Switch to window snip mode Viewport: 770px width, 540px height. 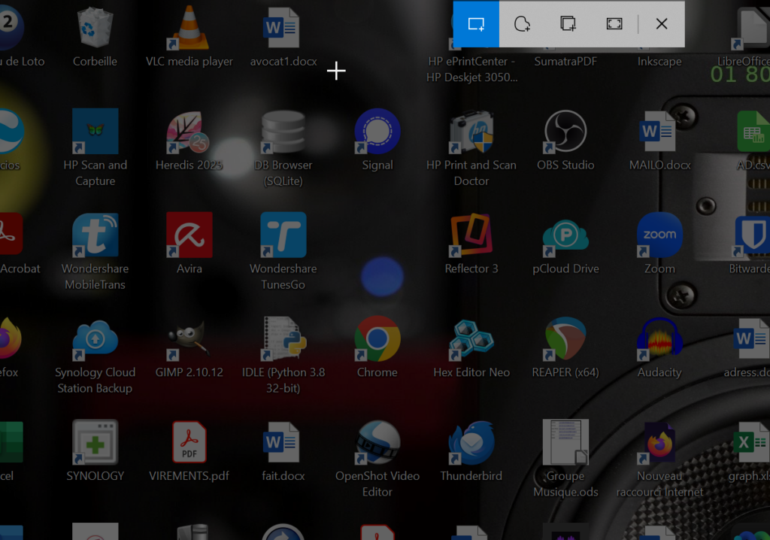tap(568, 24)
